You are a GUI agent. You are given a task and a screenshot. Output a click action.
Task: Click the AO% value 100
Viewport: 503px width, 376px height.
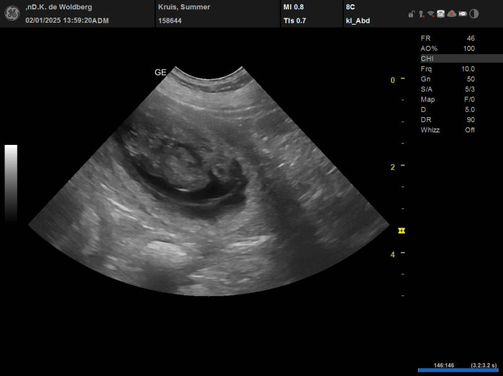tap(469, 48)
